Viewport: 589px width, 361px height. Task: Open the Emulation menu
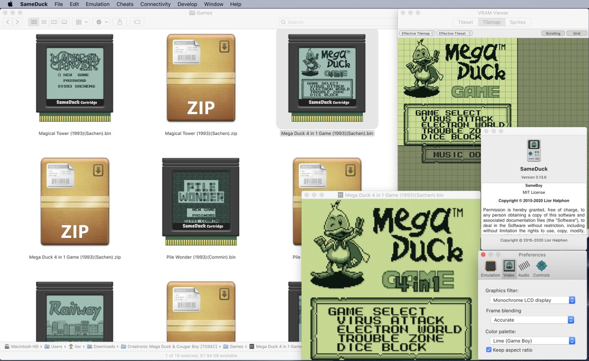(x=97, y=4)
